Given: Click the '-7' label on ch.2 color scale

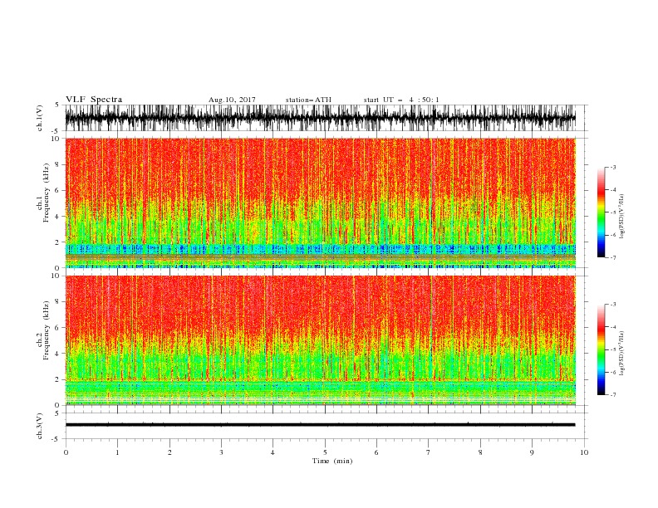Looking at the screenshot, I should click(613, 394).
